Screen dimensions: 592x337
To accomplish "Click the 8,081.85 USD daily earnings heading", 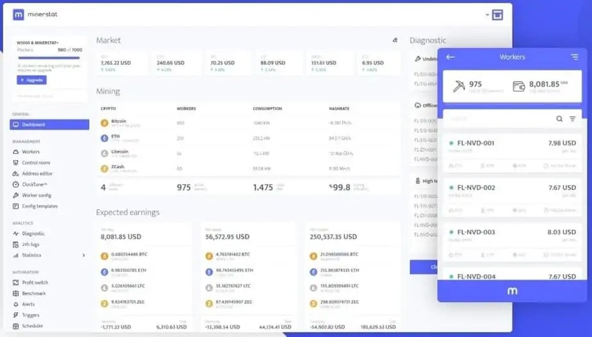I will click(x=121, y=237).
